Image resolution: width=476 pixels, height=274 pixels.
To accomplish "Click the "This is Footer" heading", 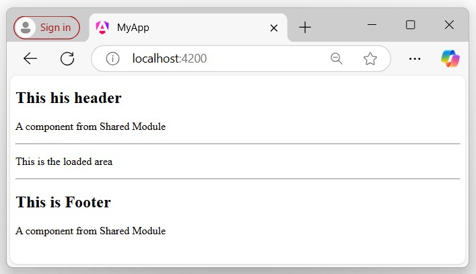I will pos(63,202).
